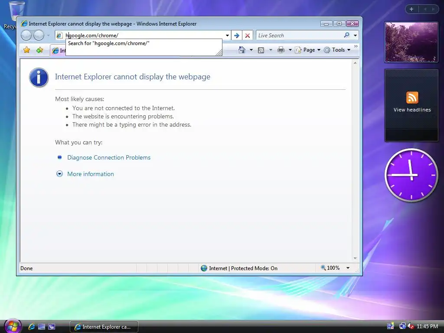Click the page icon in address bar
Screen dimensions: 444x333
pyautogui.click(x=59, y=36)
